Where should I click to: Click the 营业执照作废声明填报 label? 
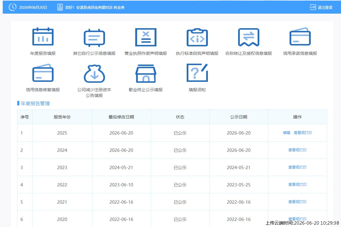[146, 53]
